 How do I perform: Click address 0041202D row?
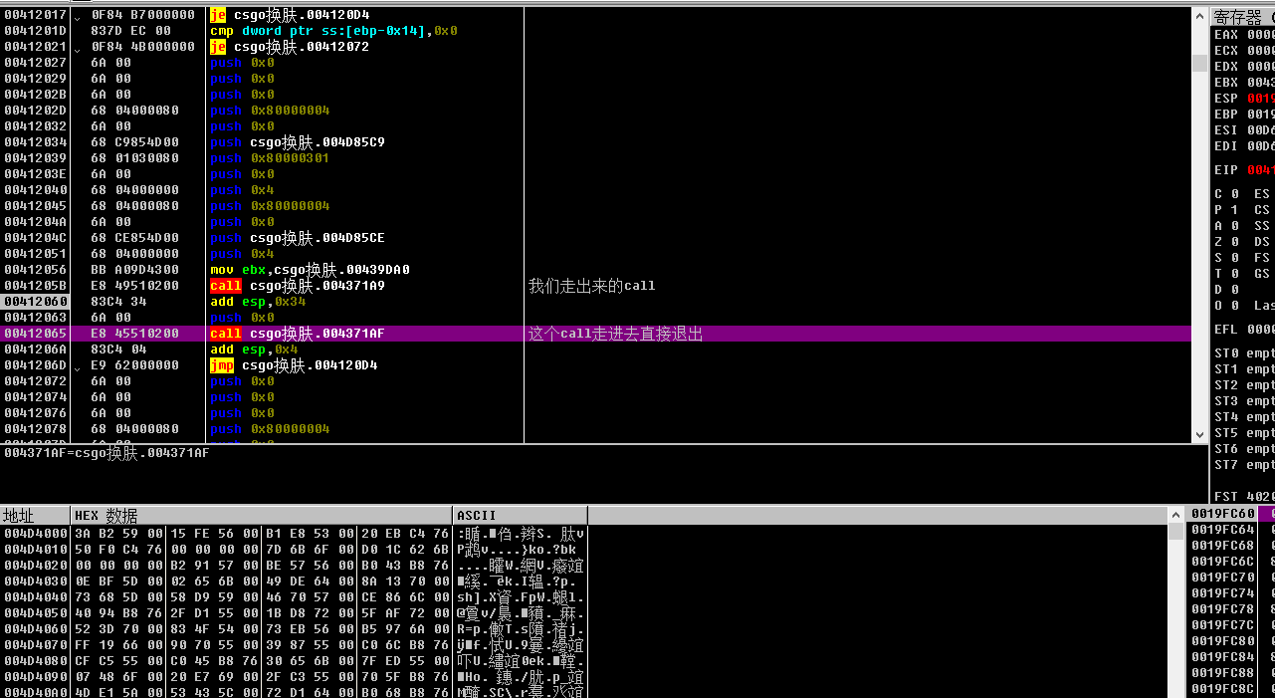click(x=35, y=111)
